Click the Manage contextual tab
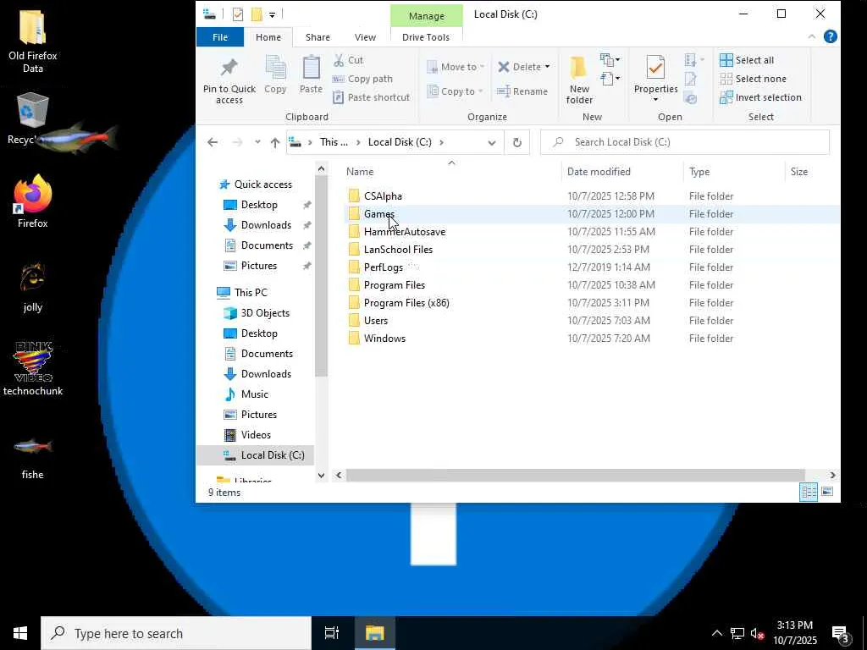This screenshot has width=867, height=650. click(427, 16)
